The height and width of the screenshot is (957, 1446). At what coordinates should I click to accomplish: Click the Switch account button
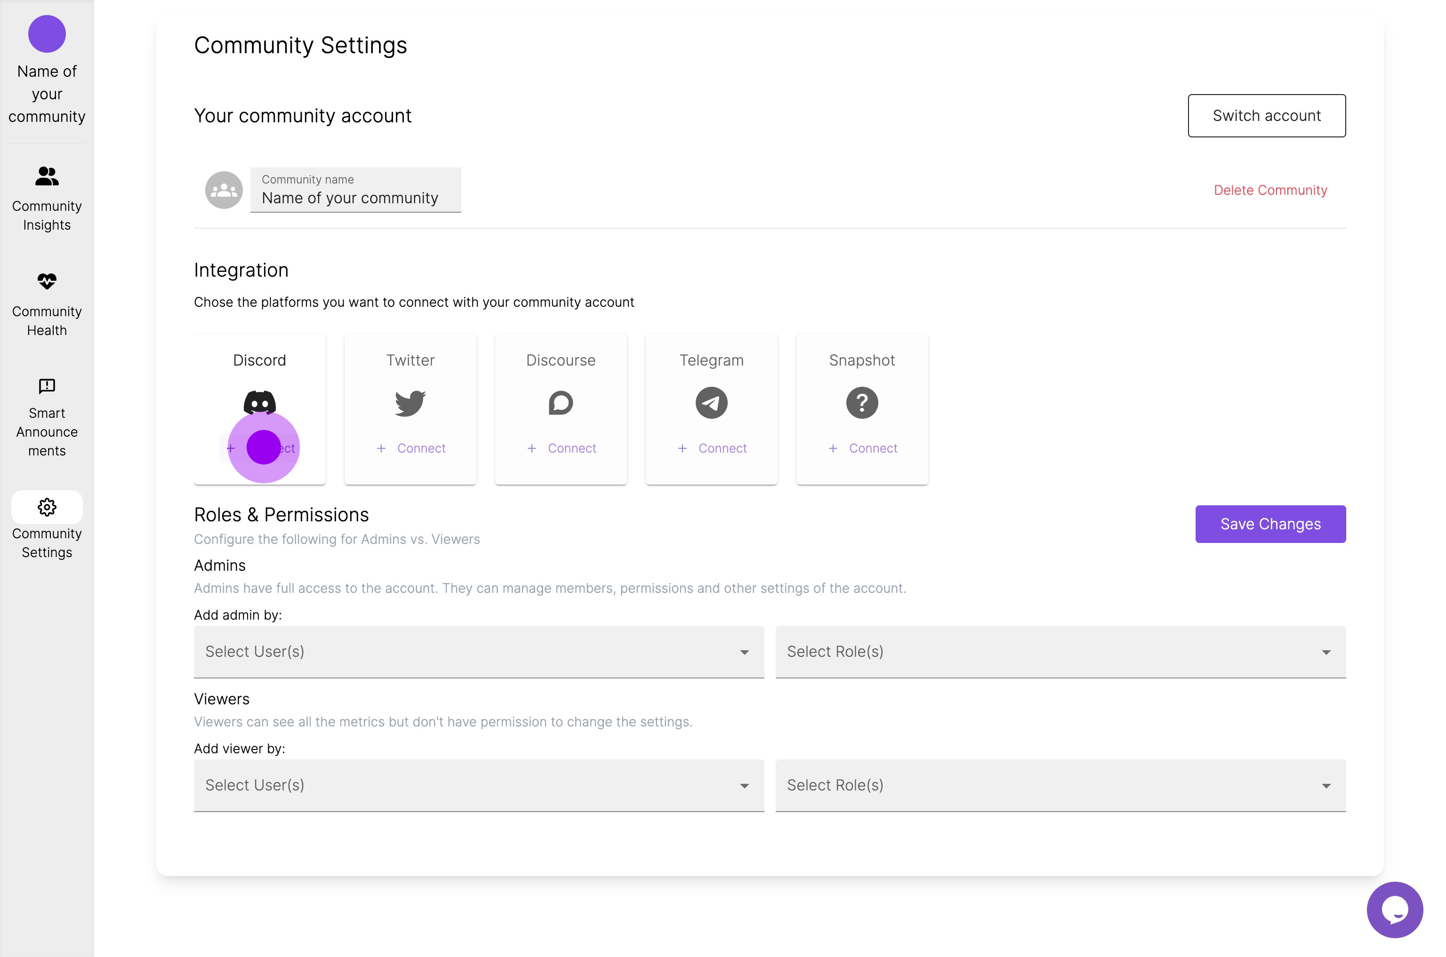[1267, 116]
